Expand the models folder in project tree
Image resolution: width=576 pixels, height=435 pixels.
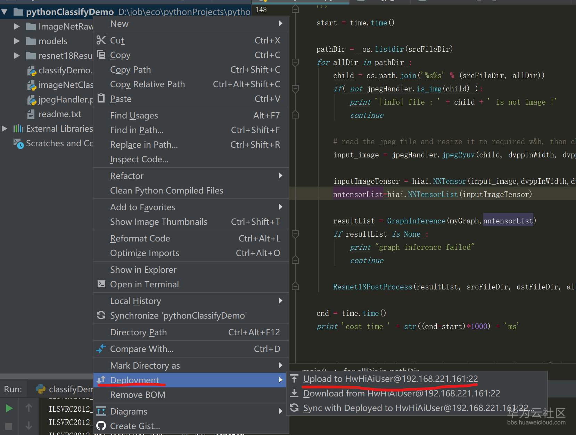click(17, 41)
